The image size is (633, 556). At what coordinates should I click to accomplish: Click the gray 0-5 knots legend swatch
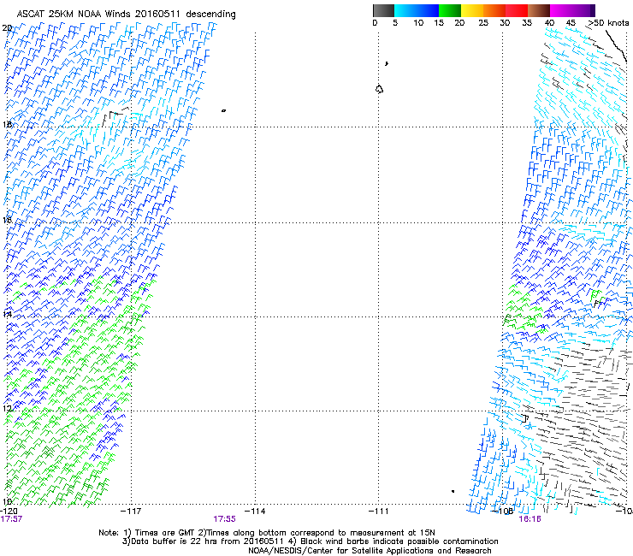point(383,10)
